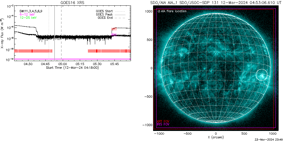Click the 'AIA flare location' legend text
The image size is (284, 142).
[174, 11]
